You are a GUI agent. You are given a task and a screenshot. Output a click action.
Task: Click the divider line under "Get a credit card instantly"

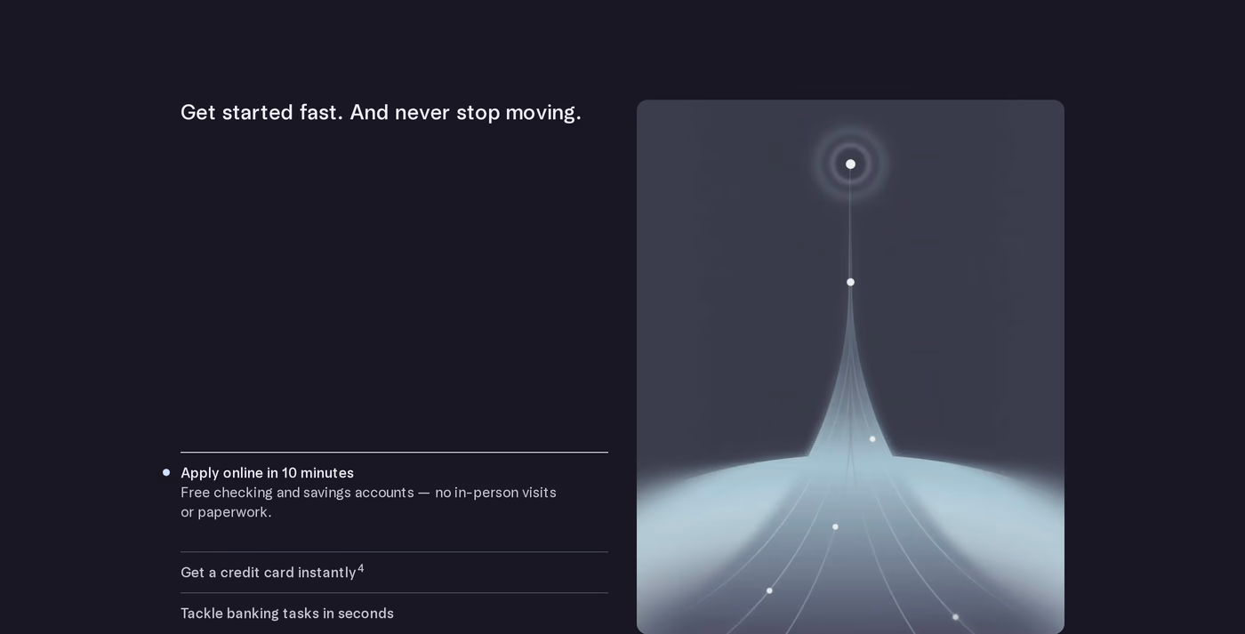[x=394, y=593]
